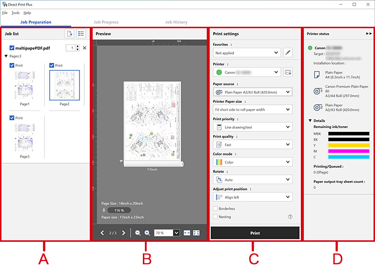This screenshot has height=270, width=375.
Task: Switch Job list to list view icon
Action: 81,34
